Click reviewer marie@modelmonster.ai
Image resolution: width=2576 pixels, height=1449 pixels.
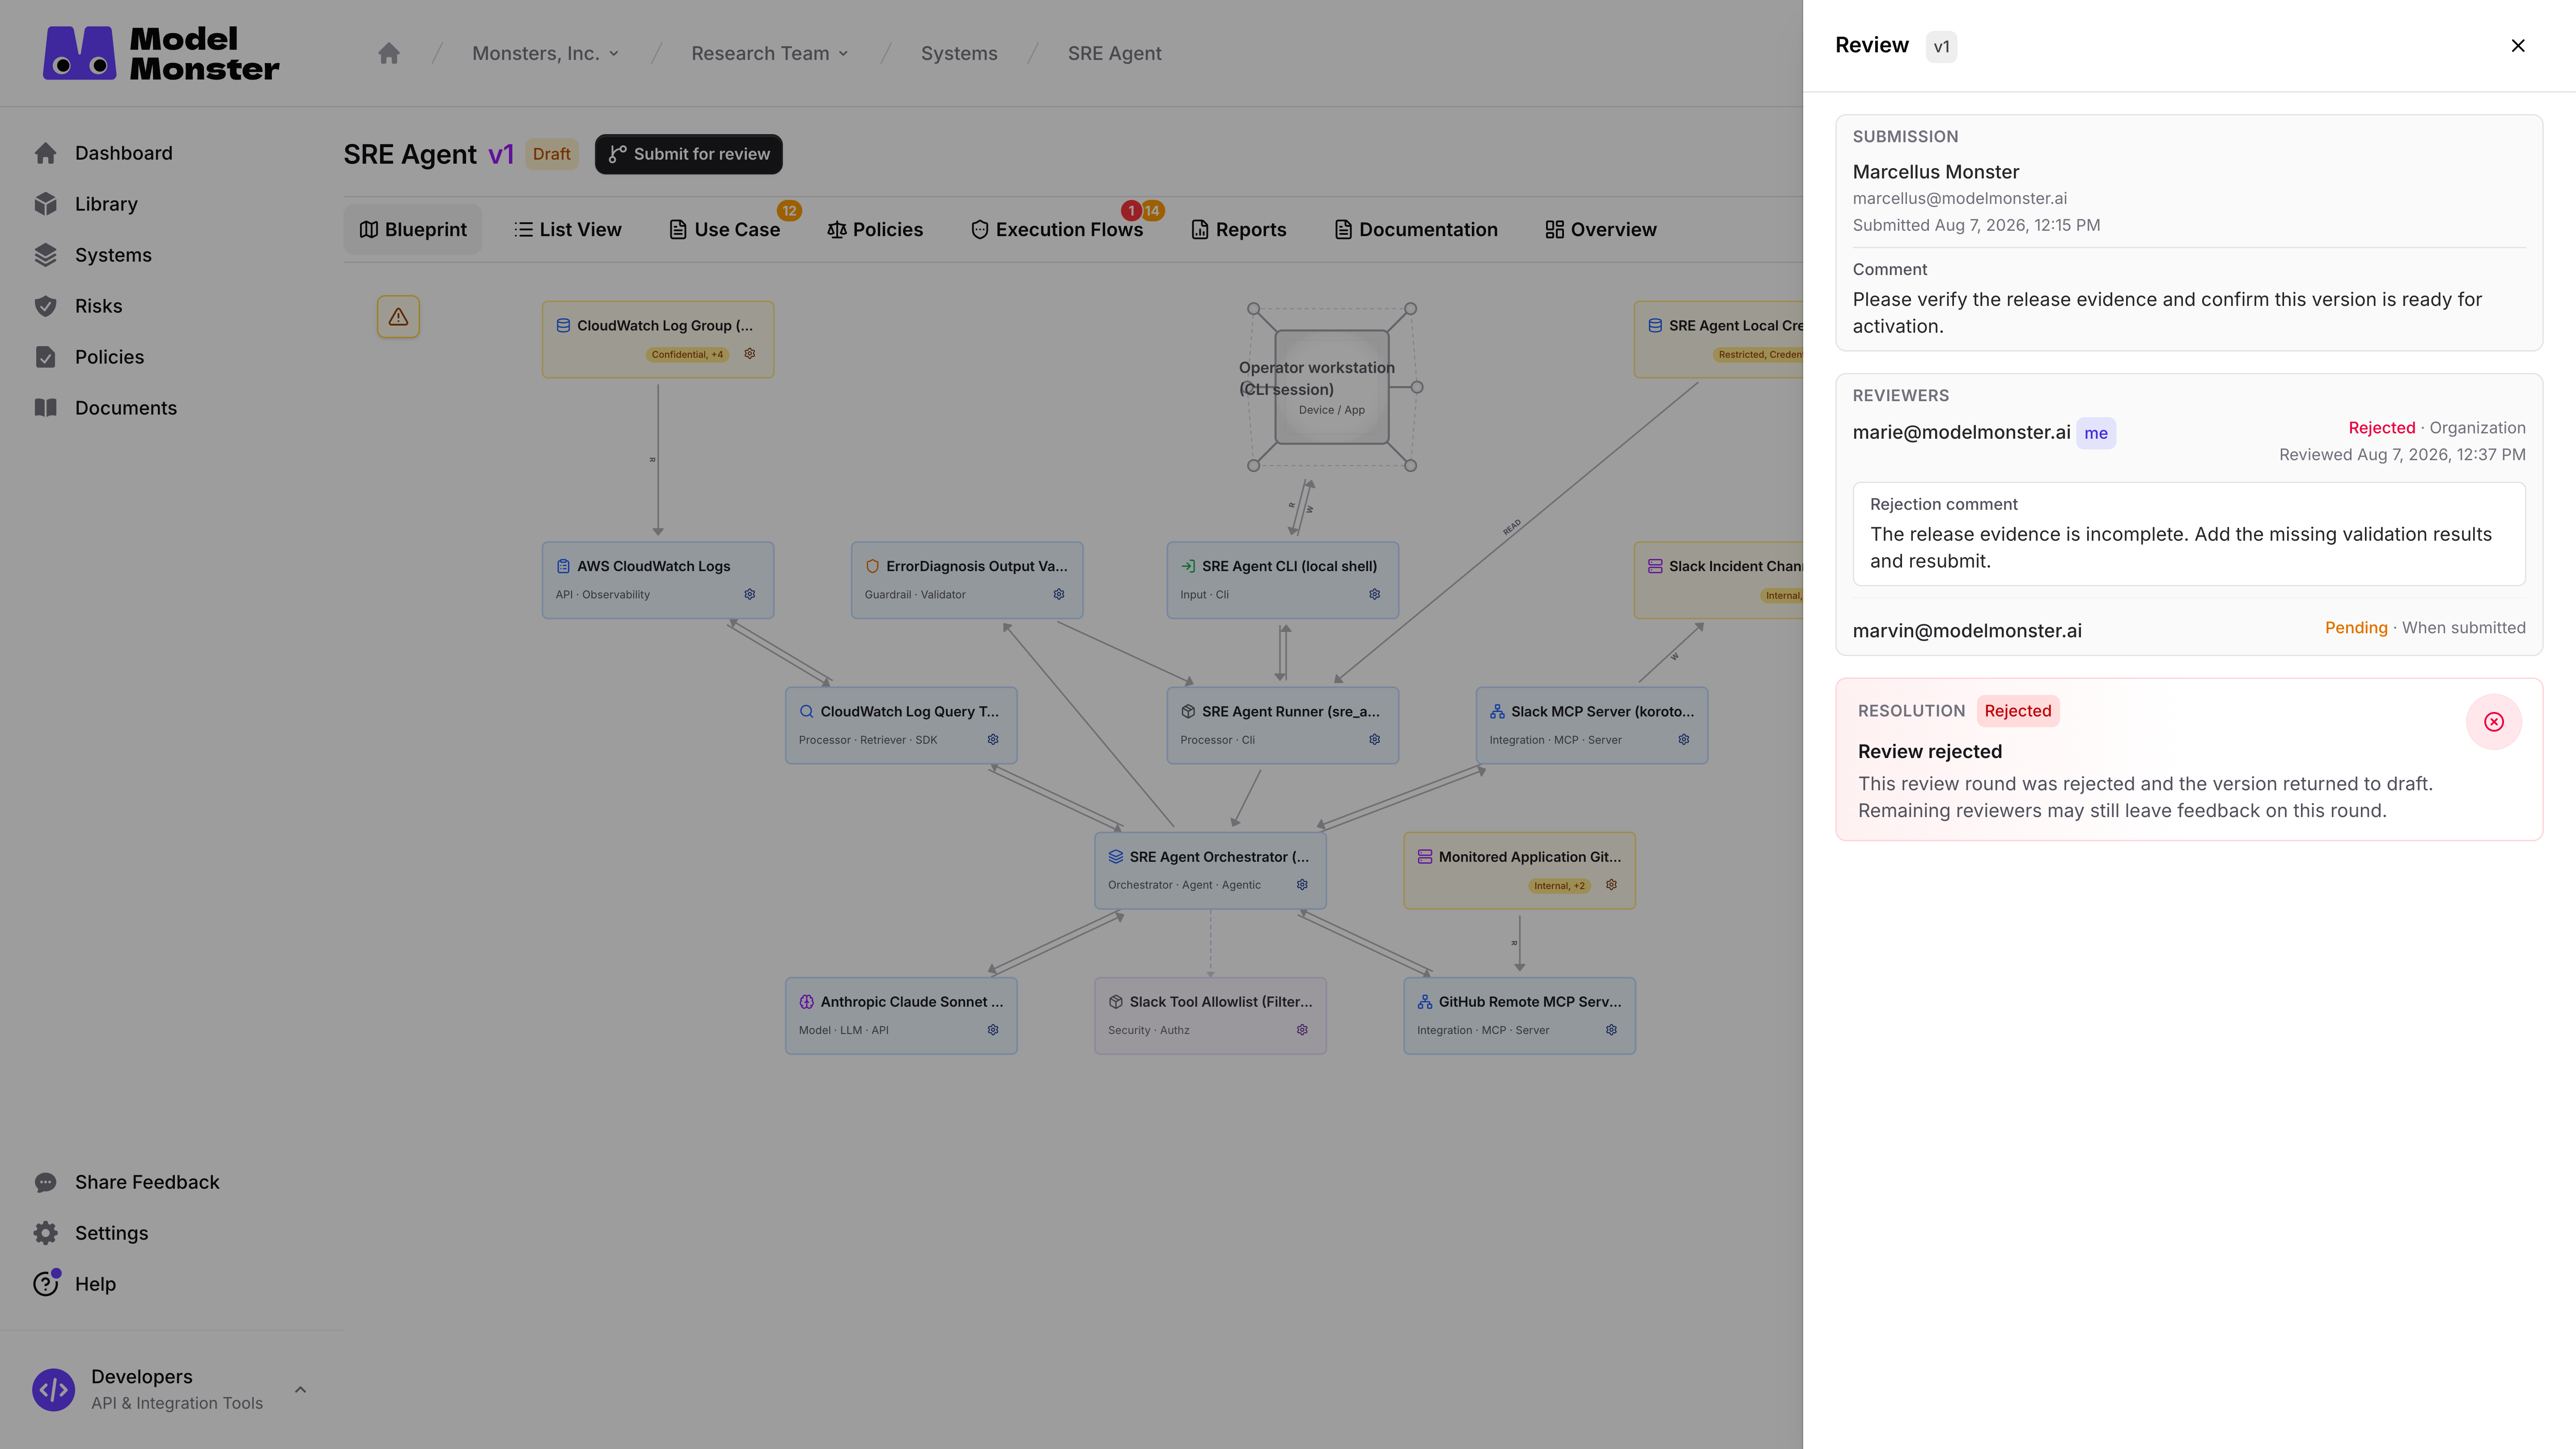pyautogui.click(x=1962, y=432)
